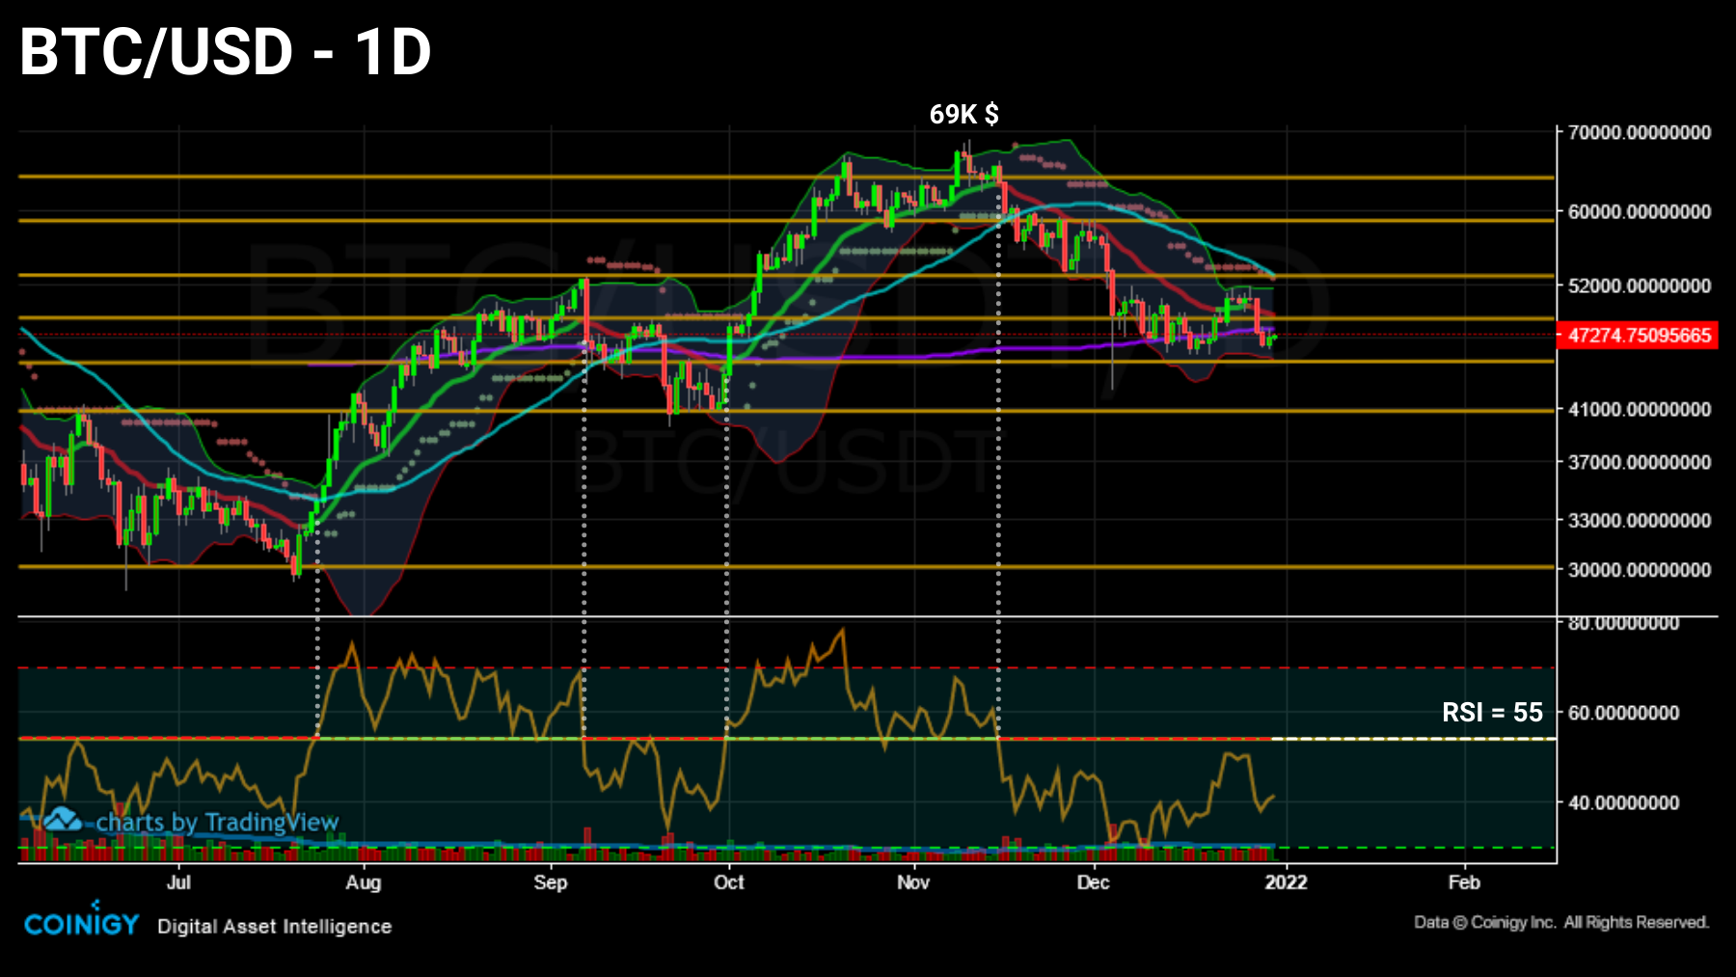Select the Dec month label on timeline

(1094, 882)
